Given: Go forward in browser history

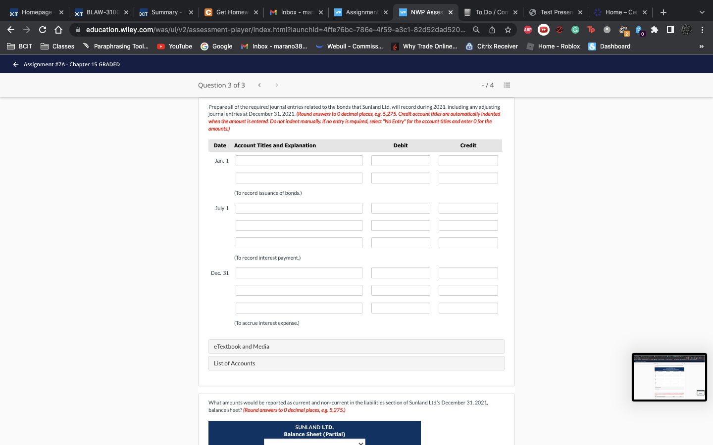Looking at the screenshot, I should [27, 30].
